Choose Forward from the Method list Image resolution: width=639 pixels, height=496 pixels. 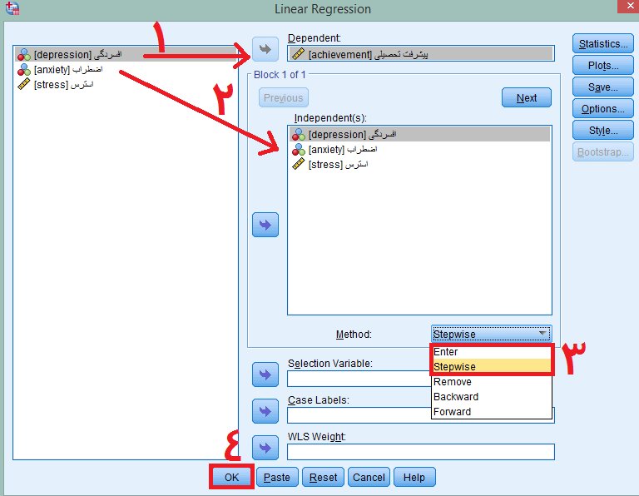click(x=453, y=412)
